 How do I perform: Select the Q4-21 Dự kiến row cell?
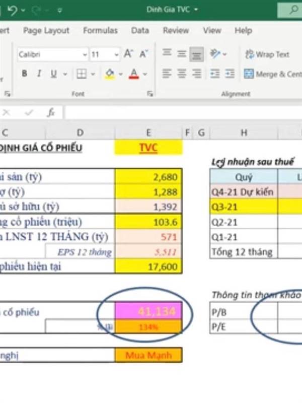[244, 192]
